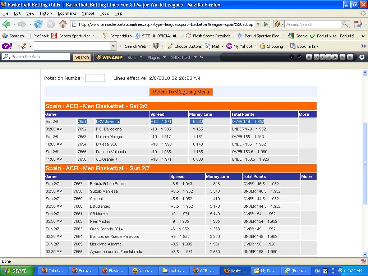The width and height of the screenshot is (368, 276).
Task: Open the Google bookmark
Action: tap(298, 36)
